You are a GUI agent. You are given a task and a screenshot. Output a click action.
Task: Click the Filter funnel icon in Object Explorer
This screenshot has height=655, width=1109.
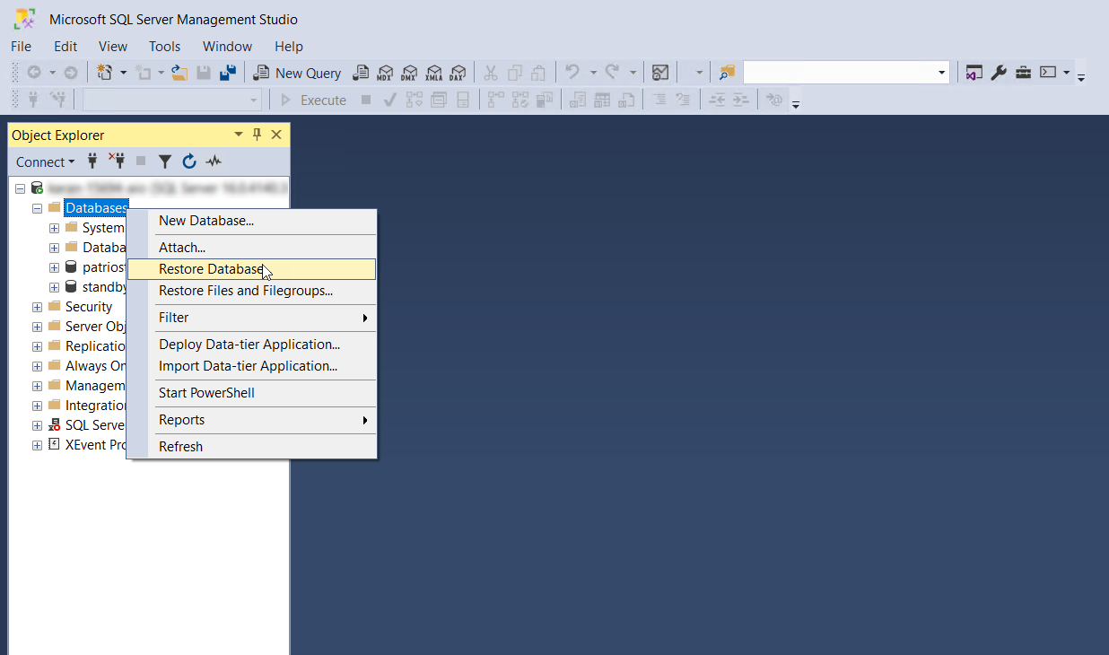pos(165,162)
